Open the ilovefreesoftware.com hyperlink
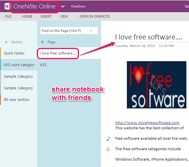Viewport: 189px width, 167px height. [147, 123]
